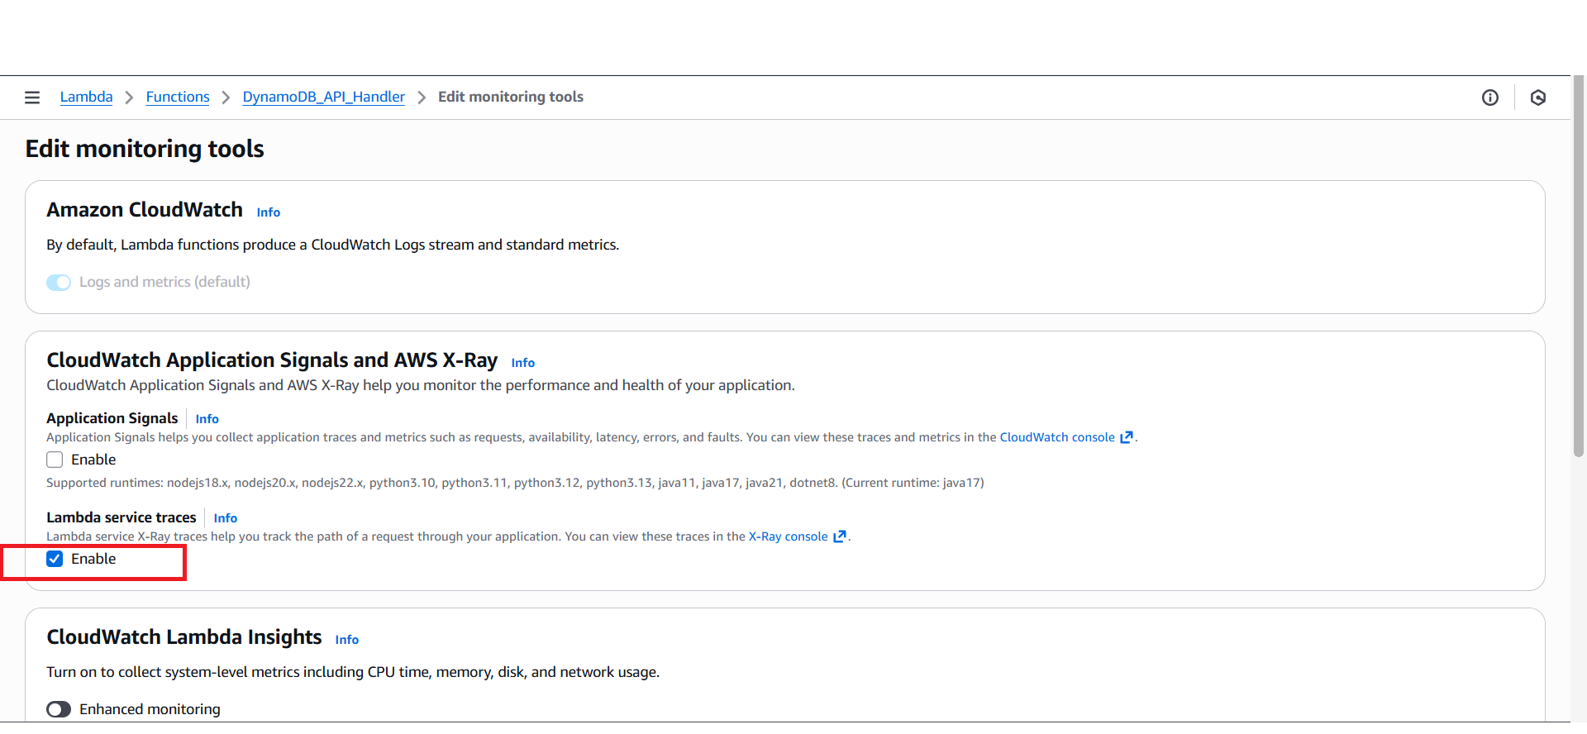Viewport: 1587px width, 734px height.
Task: Enable Application Signals checkbox
Action: click(55, 460)
